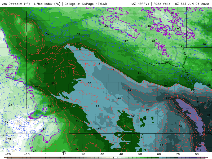212x159 pixels.
Task: Click the 'F022 Valid: 10Z SAT JUN 06 2020' text
Action: pyautogui.click(x=181, y=4)
